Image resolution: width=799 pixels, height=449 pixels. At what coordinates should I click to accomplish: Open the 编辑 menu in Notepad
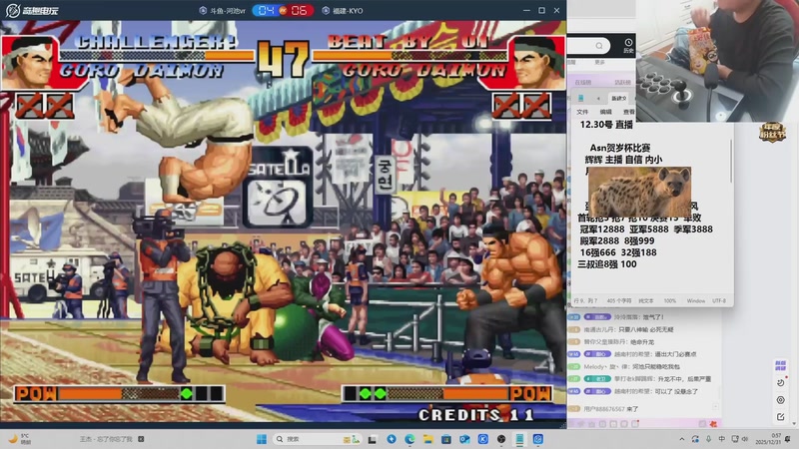click(x=606, y=112)
